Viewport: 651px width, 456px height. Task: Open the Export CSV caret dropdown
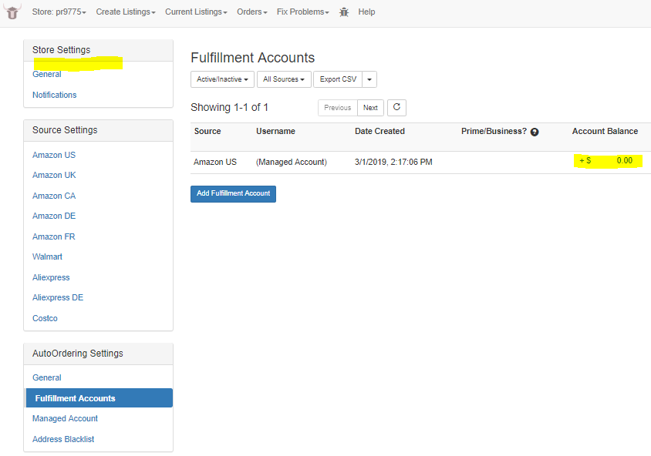pos(369,79)
